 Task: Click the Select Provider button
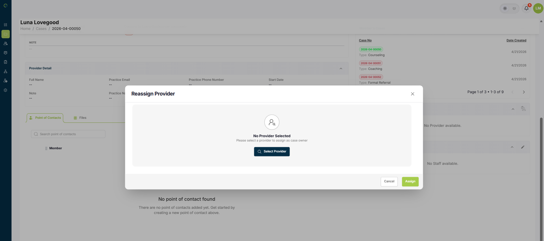pos(272,152)
